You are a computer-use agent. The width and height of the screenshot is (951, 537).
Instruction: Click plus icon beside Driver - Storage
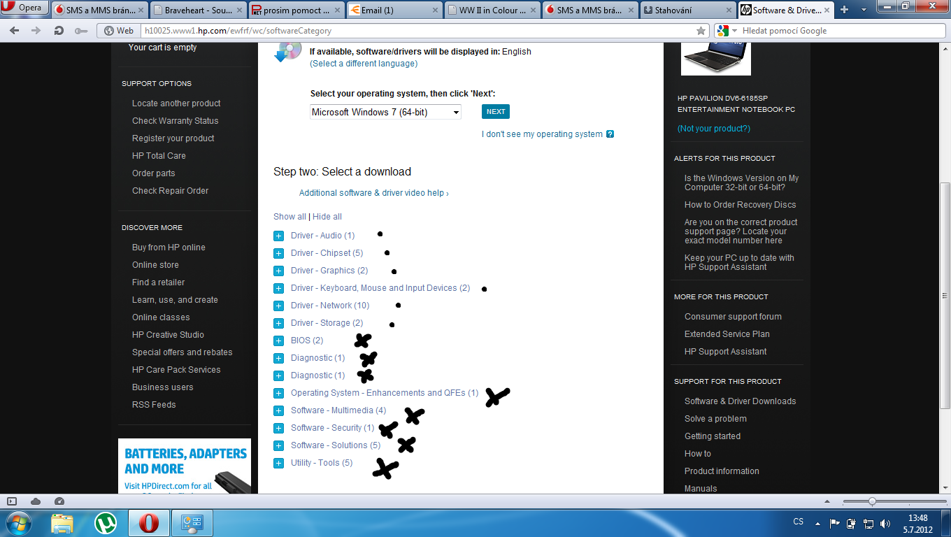(278, 323)
